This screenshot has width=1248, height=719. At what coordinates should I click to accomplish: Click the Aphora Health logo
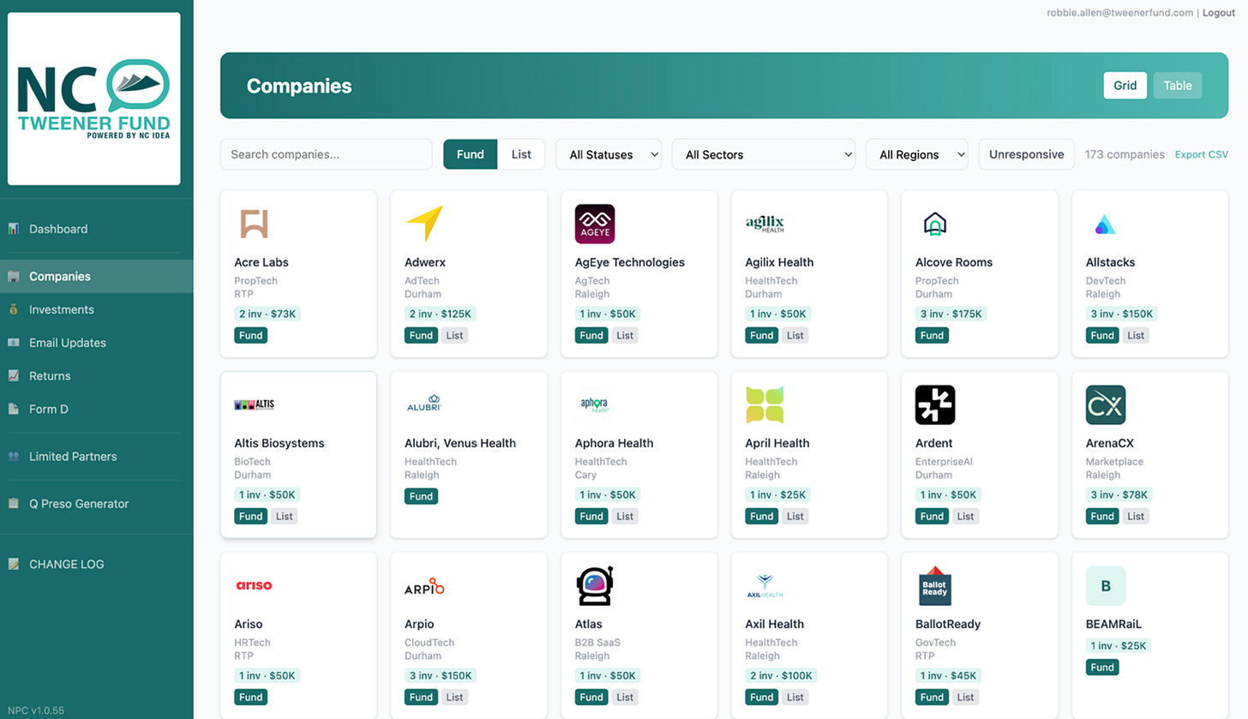click(x=595, y=404)
